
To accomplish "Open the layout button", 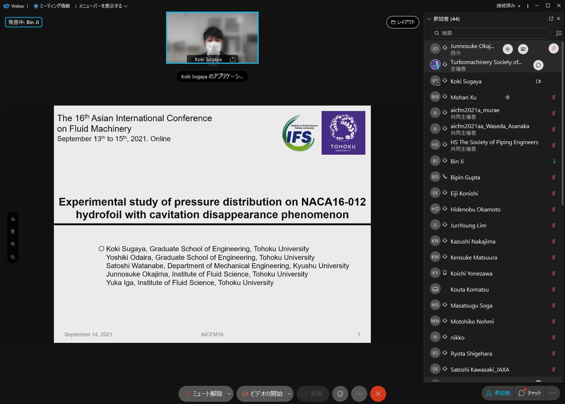I will pos(403,22).
